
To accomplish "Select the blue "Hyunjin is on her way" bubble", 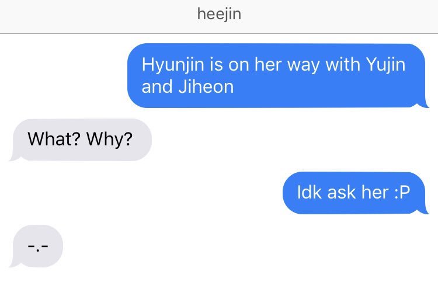I will (x=278, y=75).
